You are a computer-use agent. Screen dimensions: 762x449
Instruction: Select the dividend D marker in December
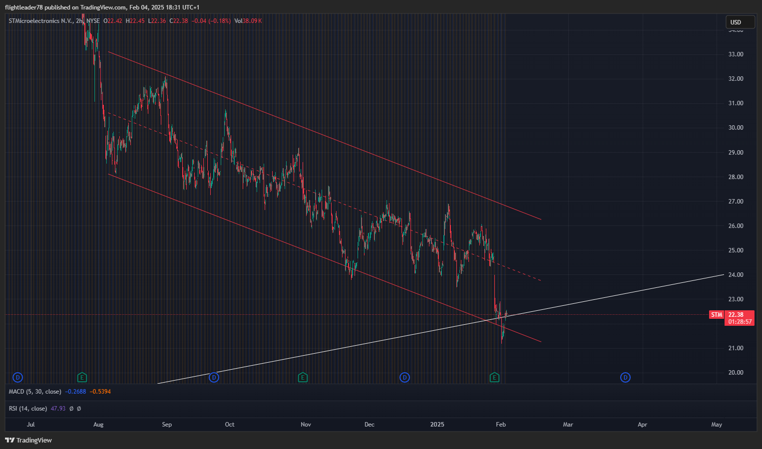click(x=404, y=377)
